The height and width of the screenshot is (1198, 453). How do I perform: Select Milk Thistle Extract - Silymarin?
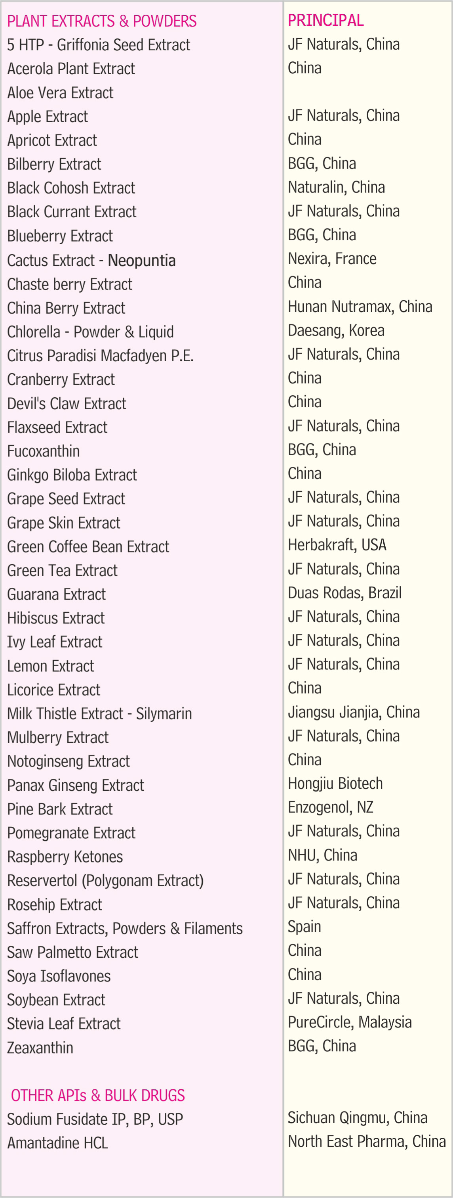point(99,714)
